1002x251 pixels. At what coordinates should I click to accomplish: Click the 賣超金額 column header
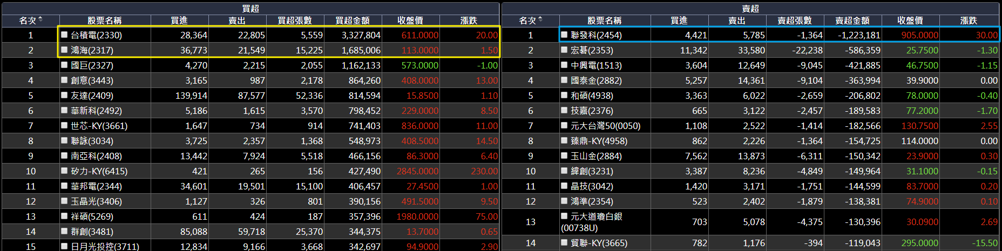(x=852, y=21)
